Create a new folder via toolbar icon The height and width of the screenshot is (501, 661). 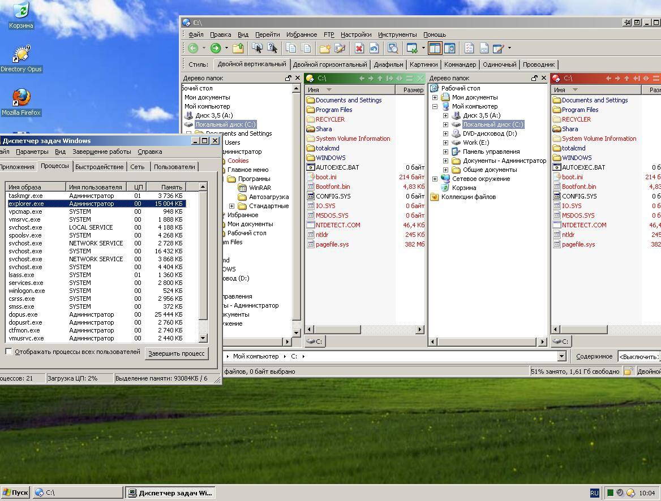pos(324,48)
